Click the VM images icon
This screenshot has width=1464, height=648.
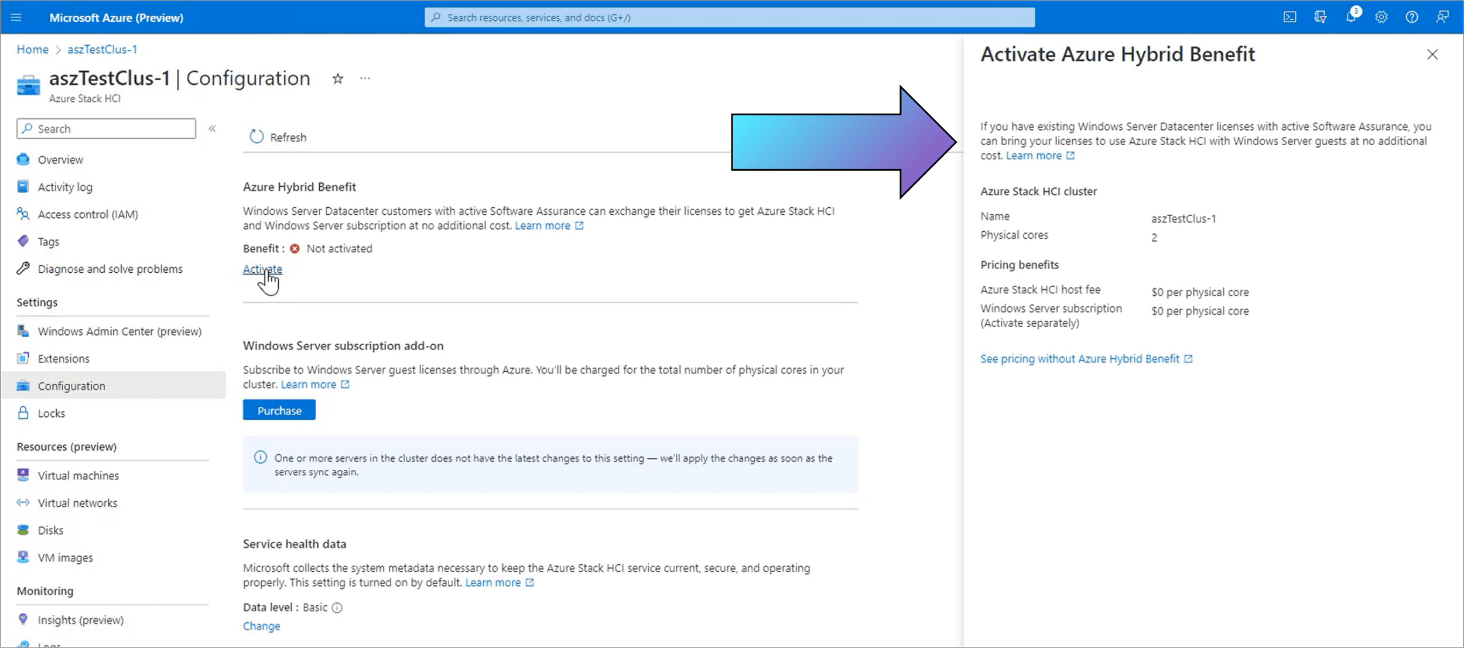23,557
